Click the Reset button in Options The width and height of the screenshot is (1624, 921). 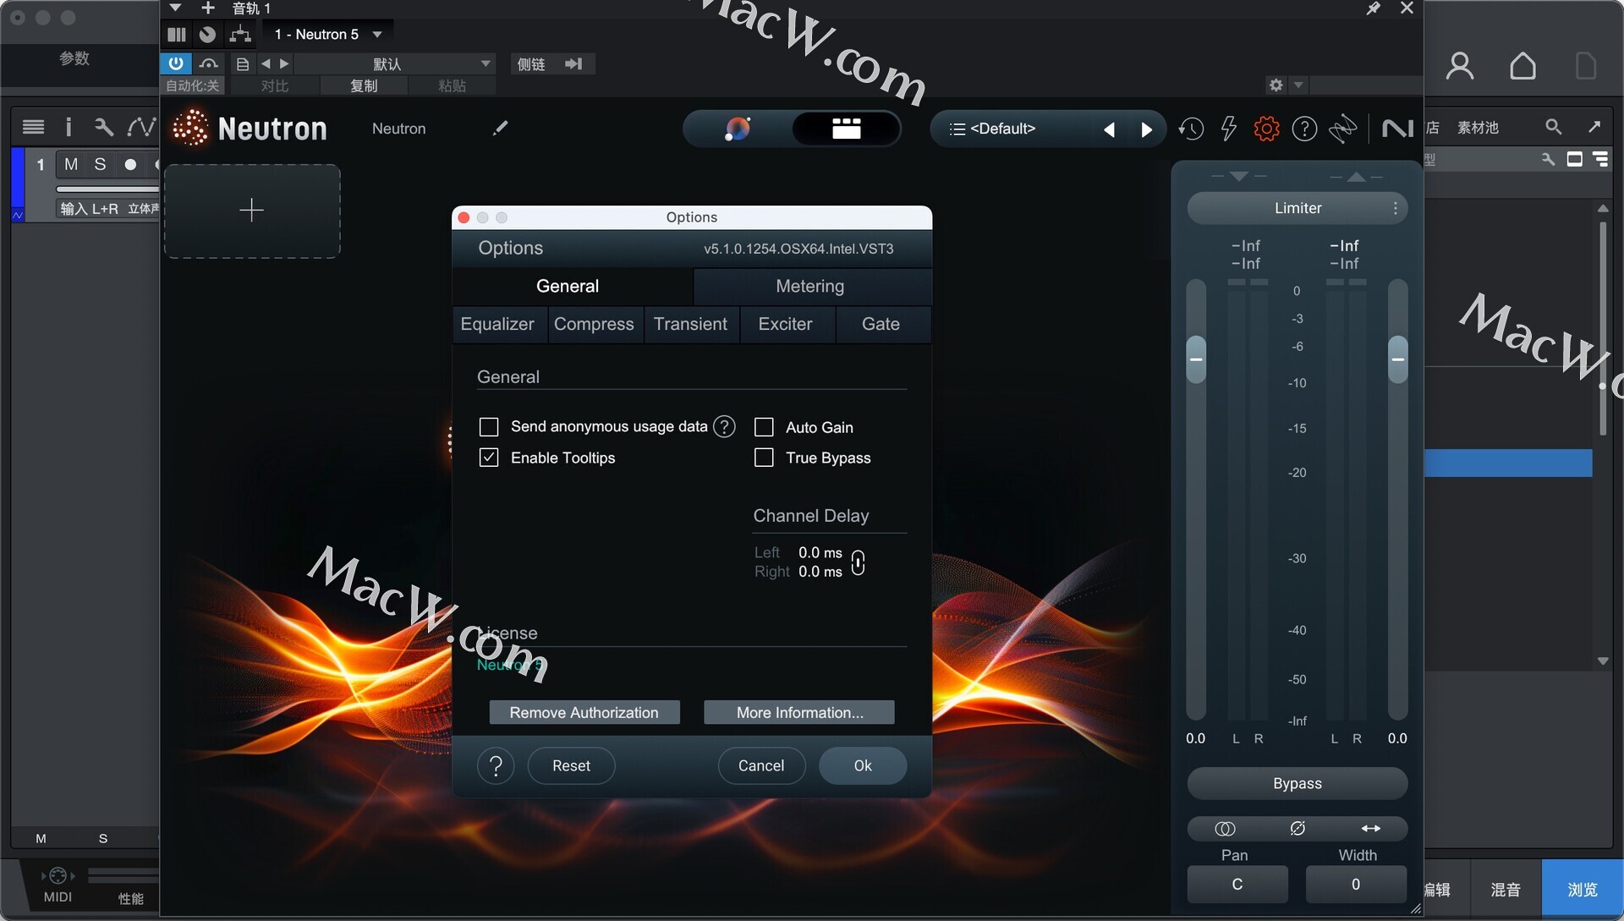(571, 766)
